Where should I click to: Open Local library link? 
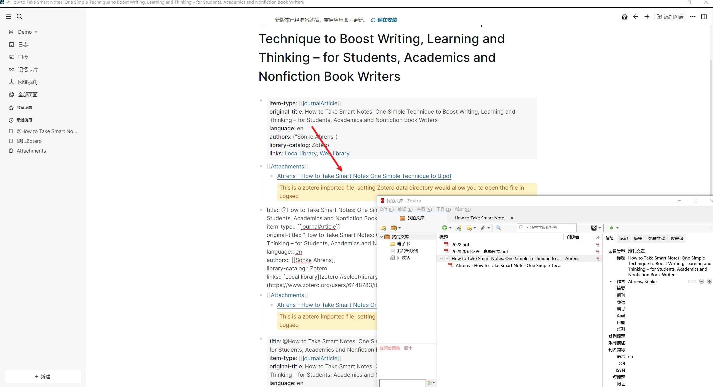point(300,153)
